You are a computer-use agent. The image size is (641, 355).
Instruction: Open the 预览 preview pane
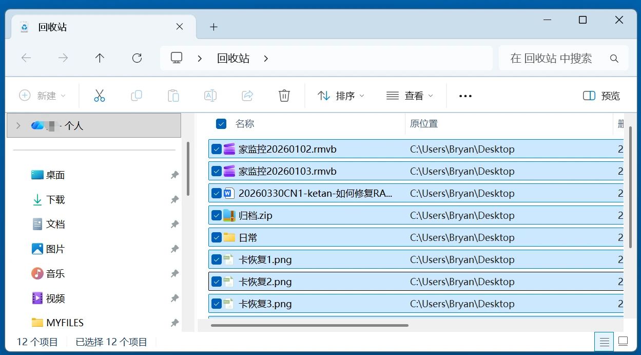[x=600, y=96]
